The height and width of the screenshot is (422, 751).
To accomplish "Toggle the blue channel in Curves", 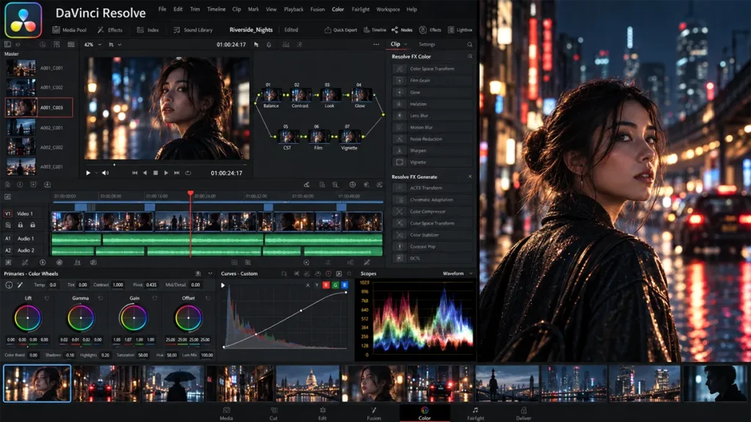I will click(x=345, y=285).
